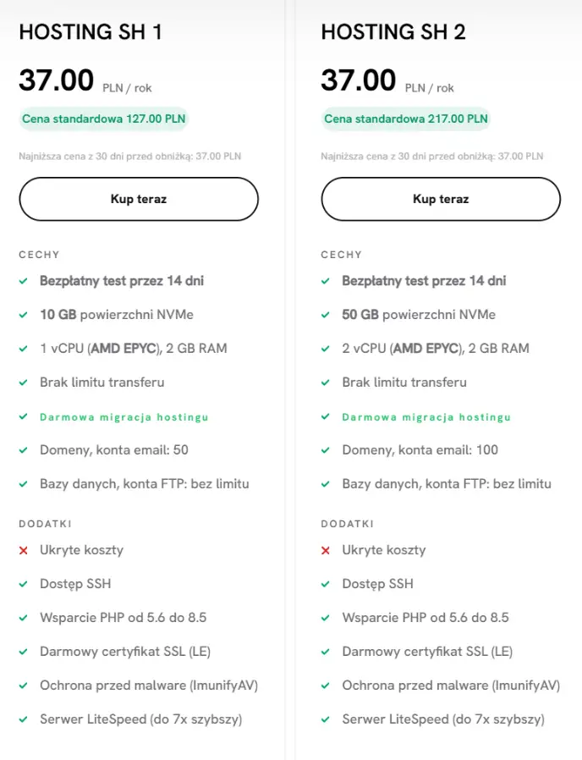582x760 pixels.
Task: Click Kup teraz for Hosting SH 1
Action: (x=139, y=199)
